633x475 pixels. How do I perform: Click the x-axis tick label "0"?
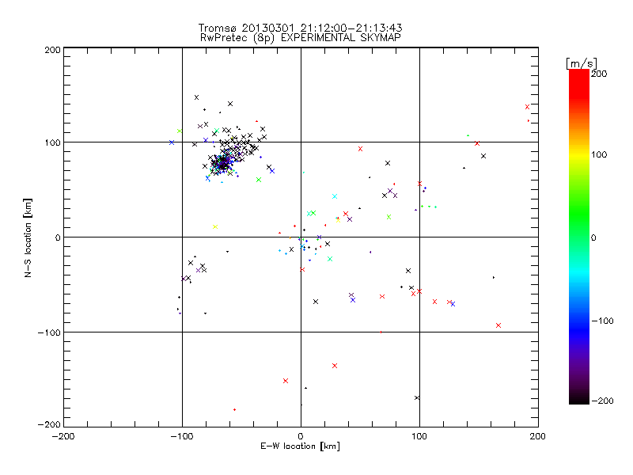point(301,436)
